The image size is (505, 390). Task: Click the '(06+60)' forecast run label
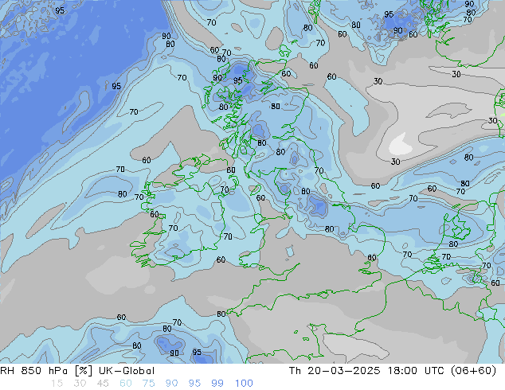click(x=473, y=371)
